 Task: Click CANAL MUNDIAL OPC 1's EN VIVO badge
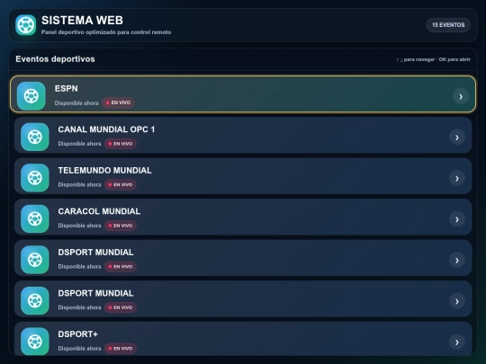(x=121, y=144)
